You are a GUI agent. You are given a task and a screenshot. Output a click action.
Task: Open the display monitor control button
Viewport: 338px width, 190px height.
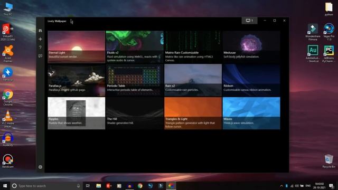click(249, 21)
